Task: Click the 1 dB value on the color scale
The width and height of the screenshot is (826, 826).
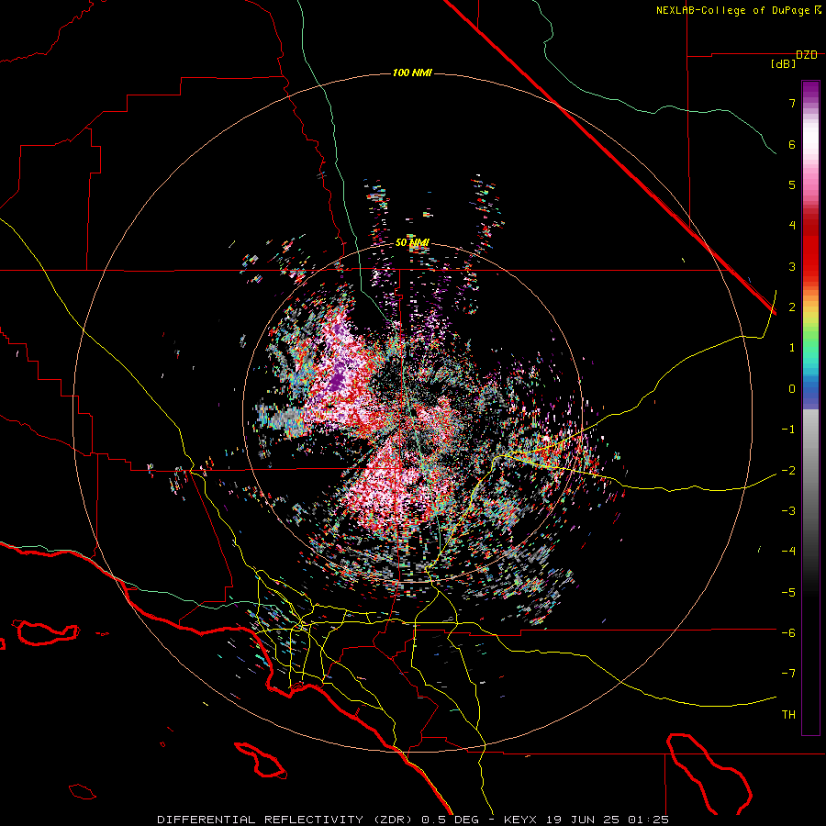Action: tap(792, 348)
